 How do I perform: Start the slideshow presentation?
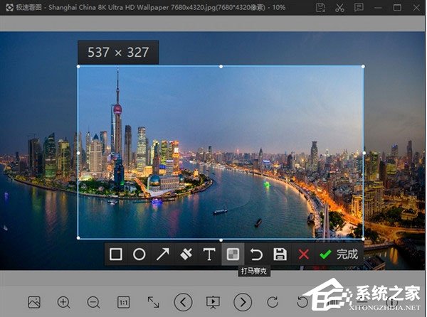click(213, 302)
